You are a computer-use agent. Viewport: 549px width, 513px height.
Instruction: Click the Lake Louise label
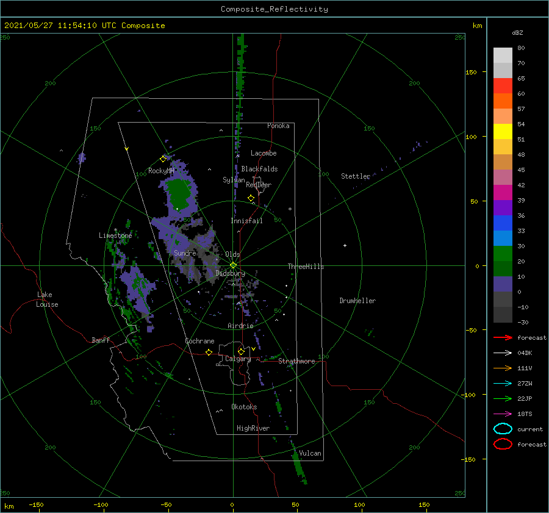pos(47,300)
